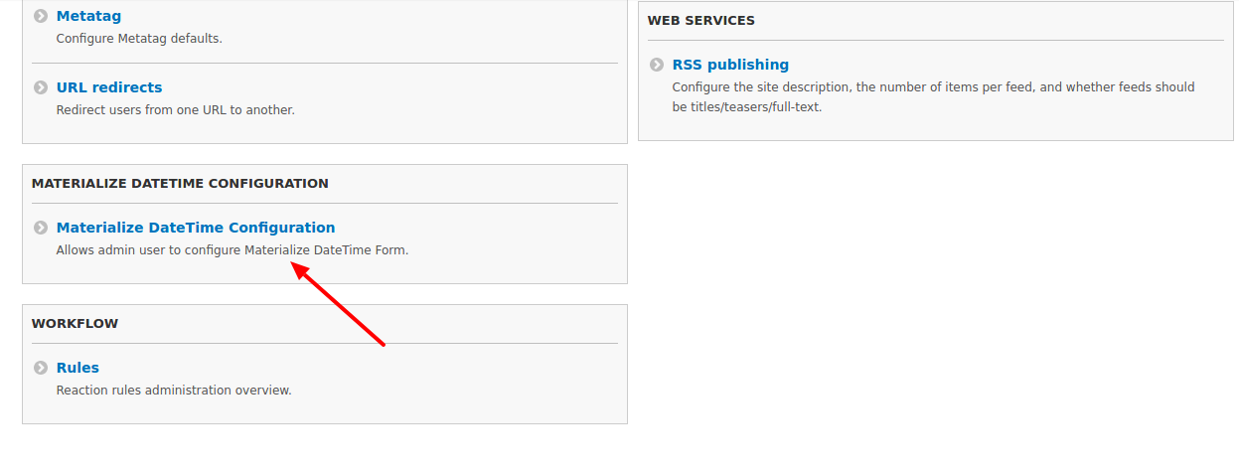Click the red annotation arrow

(339, 305)
